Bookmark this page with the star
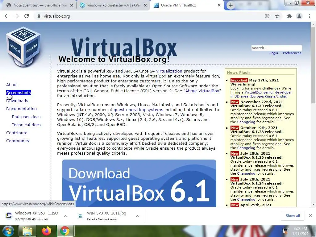 (277, 16)
